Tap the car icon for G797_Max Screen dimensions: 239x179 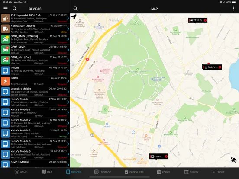coord(5,61)
